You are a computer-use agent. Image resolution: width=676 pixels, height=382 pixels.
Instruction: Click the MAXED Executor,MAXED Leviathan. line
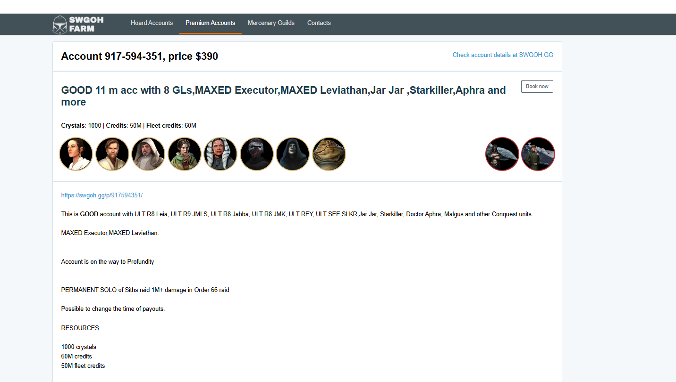110,233
